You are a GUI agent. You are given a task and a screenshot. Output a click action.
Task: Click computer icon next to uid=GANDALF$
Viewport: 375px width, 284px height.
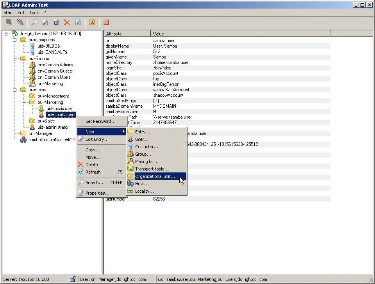(x=32, y=52)
